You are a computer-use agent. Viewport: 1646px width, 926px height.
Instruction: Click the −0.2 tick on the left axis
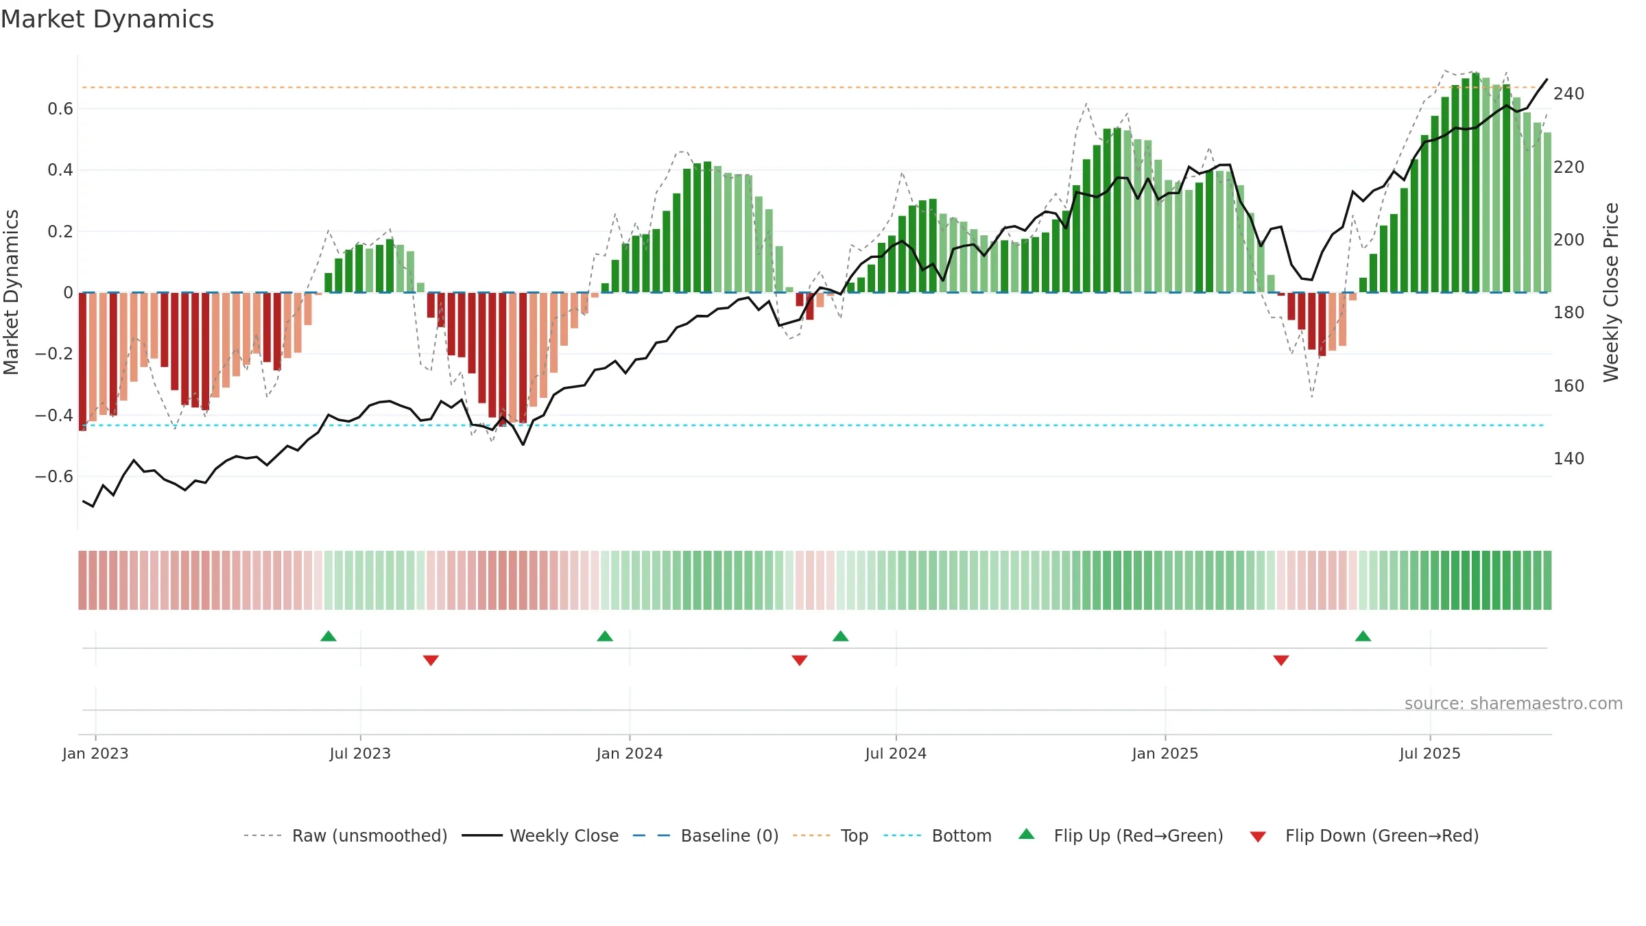pyautogui.click(x=54, y=354)
